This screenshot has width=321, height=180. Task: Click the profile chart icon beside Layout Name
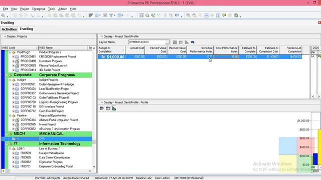click(x=187, y=42)
